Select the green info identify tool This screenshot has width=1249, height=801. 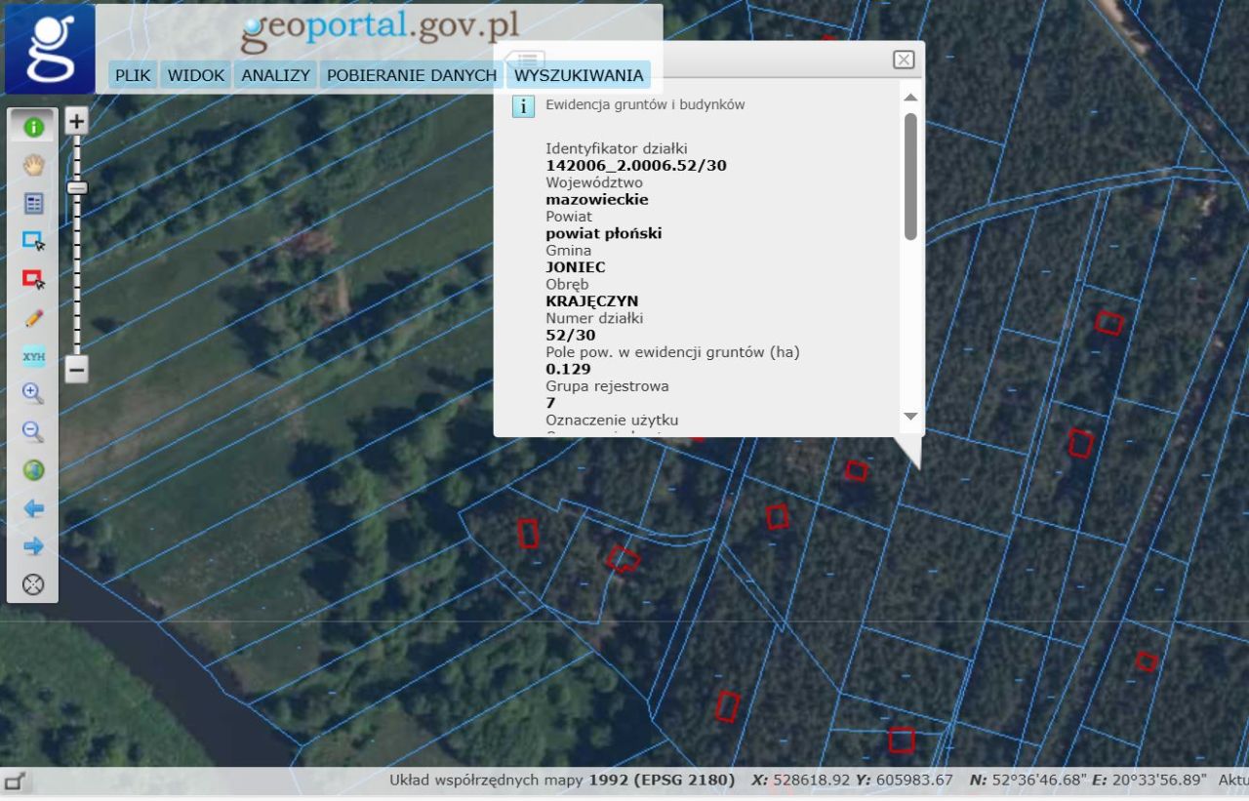tap(33, 127)
